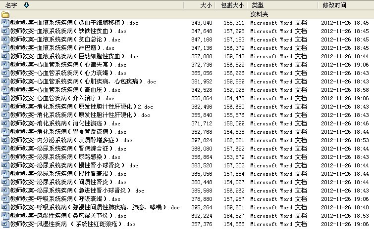Click Word icon of 心血管系统疾病（心律失常）.doc

click(x=5, y=65)
